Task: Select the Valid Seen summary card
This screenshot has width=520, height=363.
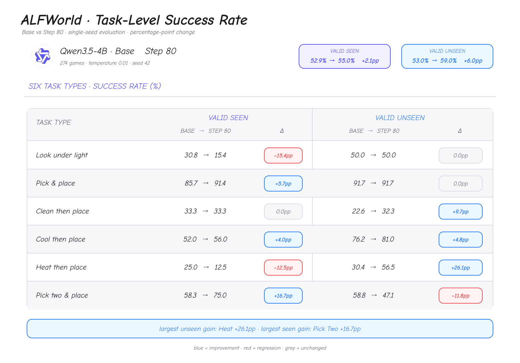Action: [344, 56]
